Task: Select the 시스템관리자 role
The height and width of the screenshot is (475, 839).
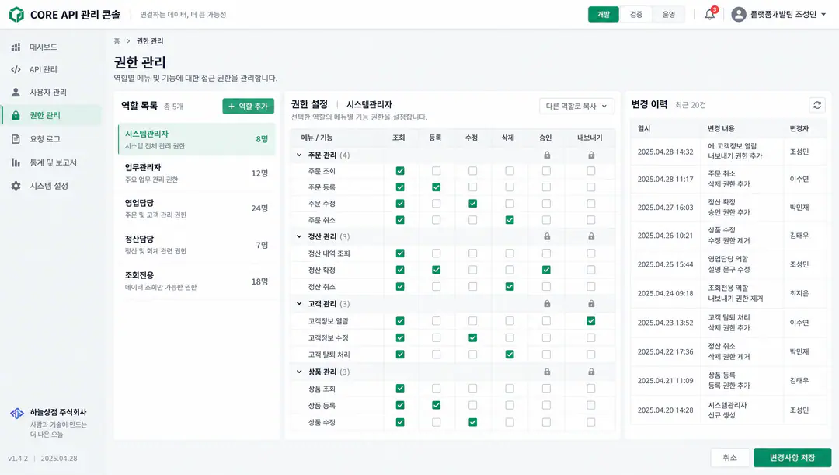Action: (197, 139)
